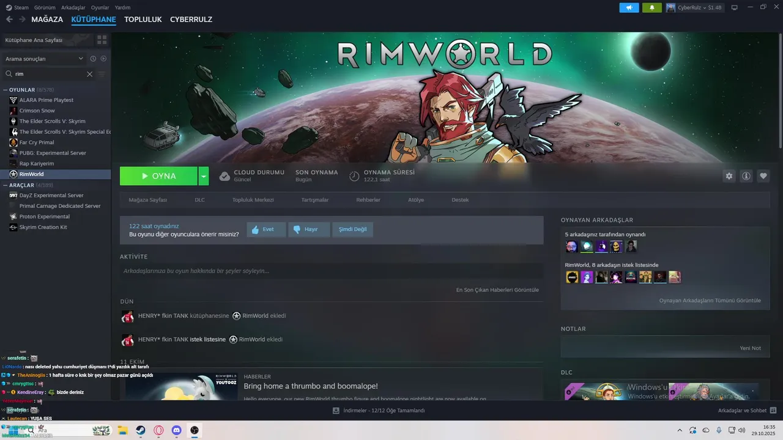
Task: Dismiss with Şimdi Değil button
Action: coord(353,230)
